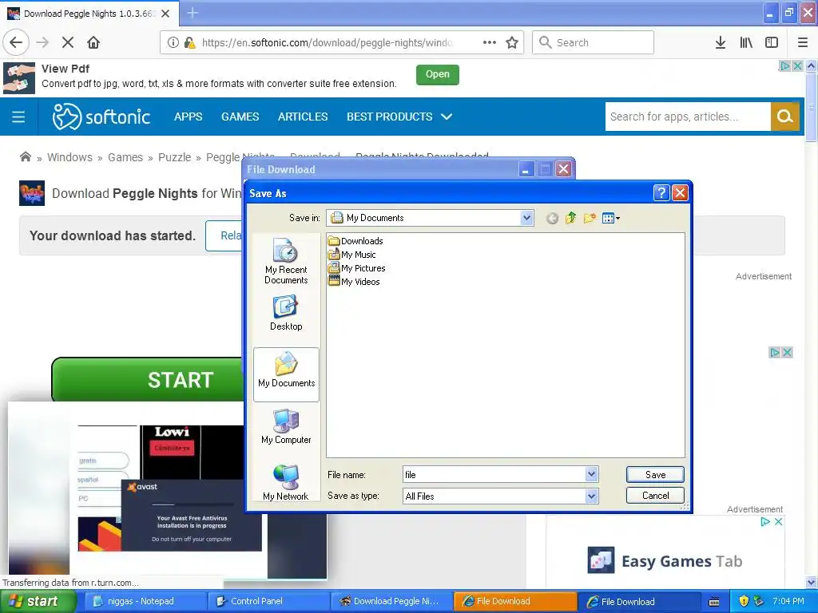Select My Documents in places bar
818x613 pixels.
coord(287,374)
